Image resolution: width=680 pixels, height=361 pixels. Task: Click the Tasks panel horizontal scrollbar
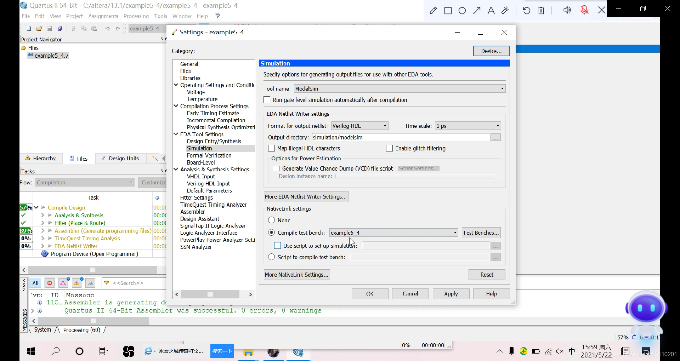pos(93,270)
